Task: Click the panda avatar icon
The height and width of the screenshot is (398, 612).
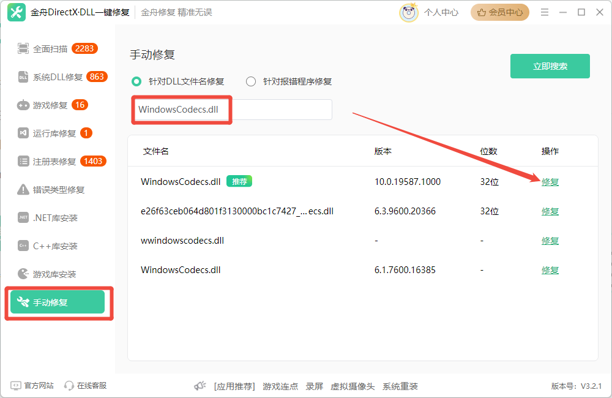Action: point(409,12)
